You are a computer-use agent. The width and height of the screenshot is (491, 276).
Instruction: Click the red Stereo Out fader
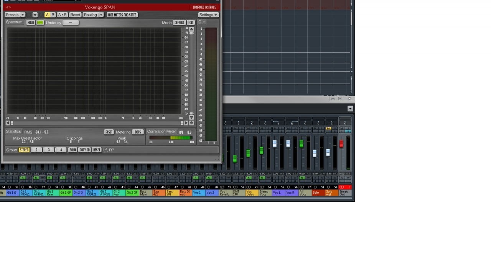(341, 144)
